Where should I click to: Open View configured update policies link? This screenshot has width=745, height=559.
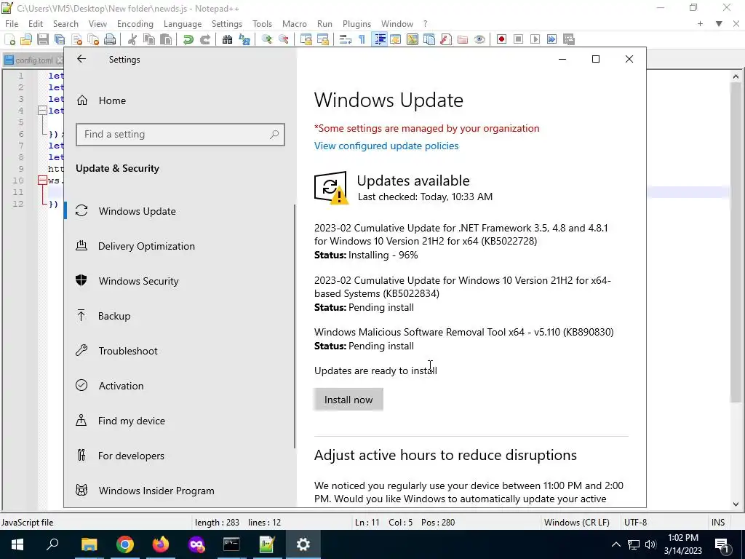pyautogui.click(x=386, y=146)
